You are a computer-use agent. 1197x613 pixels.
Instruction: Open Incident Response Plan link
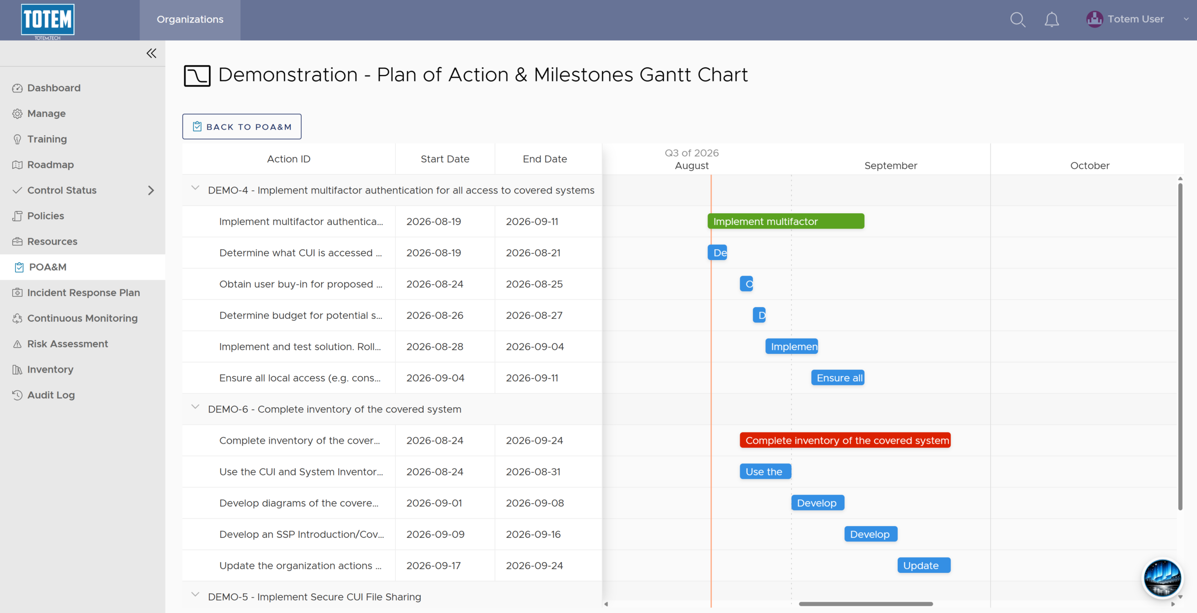pyautogui.click(x=82, y=293)
